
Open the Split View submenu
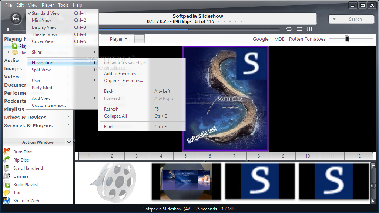pyautogui.click(x=62, y=70)
